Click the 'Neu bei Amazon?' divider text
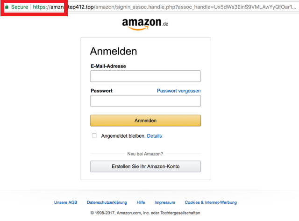299x221 pixels. coord(145,154)
